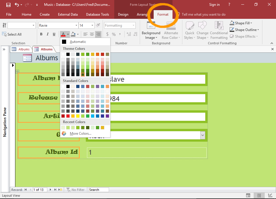Viewport: 276px width, 199px height.
Task: Open Change Shape options
Action: coord(202,30)
